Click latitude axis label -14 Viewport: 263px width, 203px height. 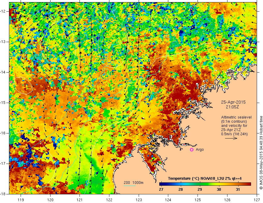pyautogui.click(x=3, y=72)
